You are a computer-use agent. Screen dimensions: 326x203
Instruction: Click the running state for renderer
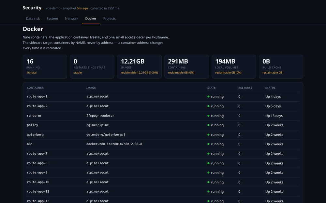coord(215,116)
